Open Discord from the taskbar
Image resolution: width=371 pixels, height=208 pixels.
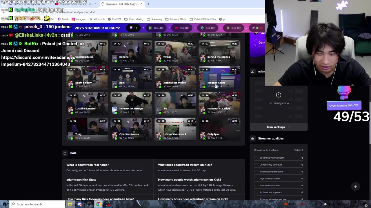coord(80,204)
